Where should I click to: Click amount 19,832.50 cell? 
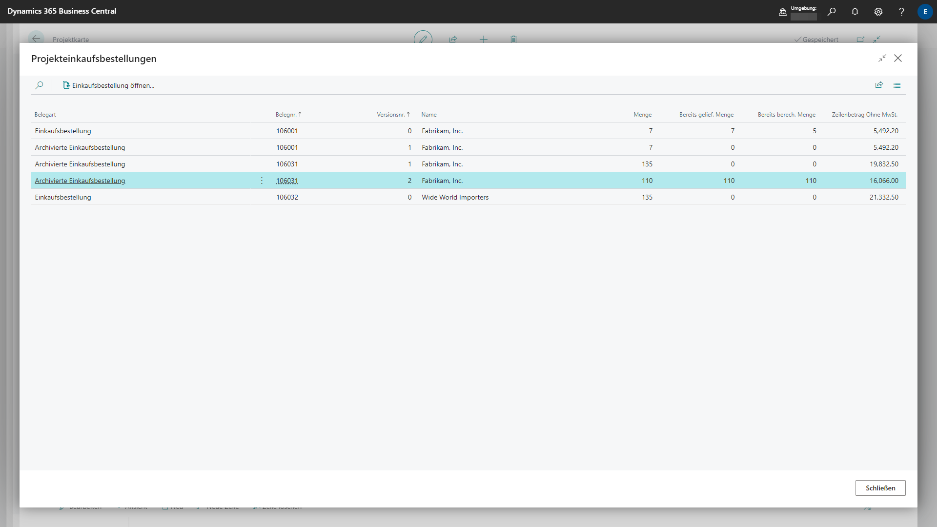pyautogui.click(x=884, y=164)
